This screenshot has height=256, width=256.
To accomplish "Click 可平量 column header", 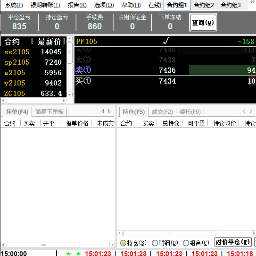I will pos(196,123).
